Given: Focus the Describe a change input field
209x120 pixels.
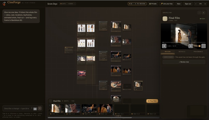Looking at the screenshot, I should pyautogui.click(x=17, y=108).
